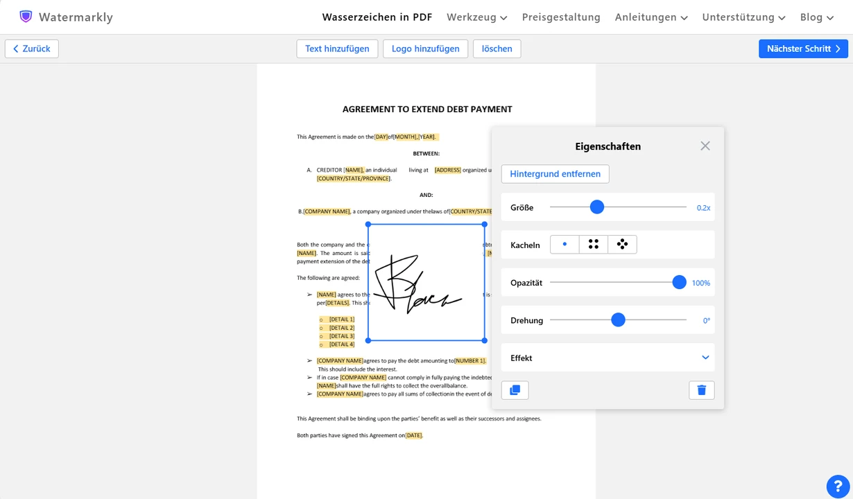Close the Eigenschaften panel
The image size is (853, 499).
tap(705, 146)
